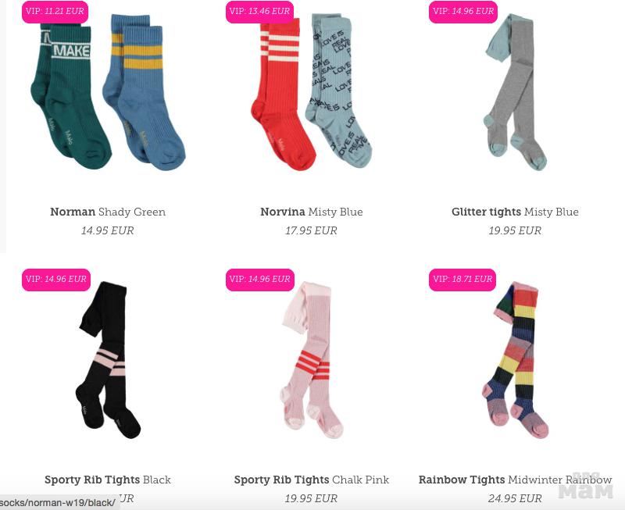Open the Norvina Misty Blue socks image
625x510 pixels.
click(311, 92)
